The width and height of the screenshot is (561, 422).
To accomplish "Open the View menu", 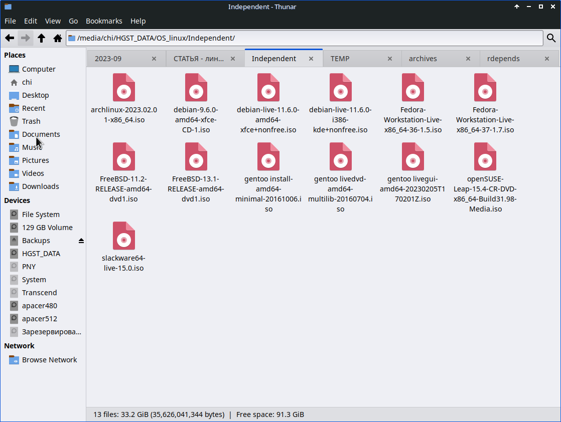I will 53,21.
